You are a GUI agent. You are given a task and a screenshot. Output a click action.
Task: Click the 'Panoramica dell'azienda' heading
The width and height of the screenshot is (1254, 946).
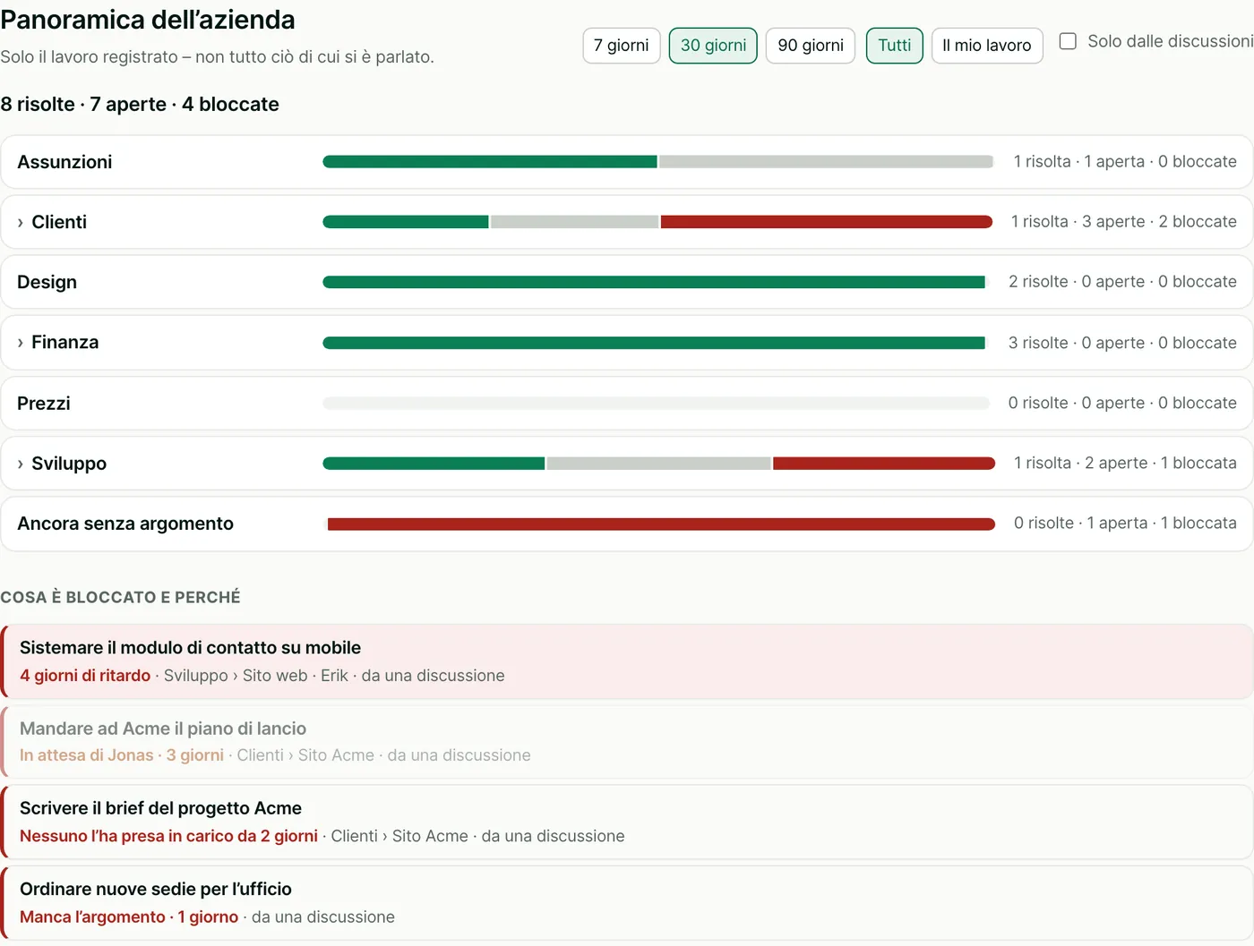click(x=148, y=20)
